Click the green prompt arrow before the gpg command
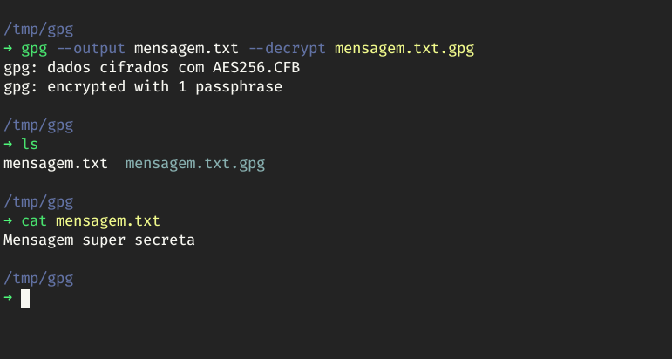This screenshot has width=672, height=359. click(8, 48)
